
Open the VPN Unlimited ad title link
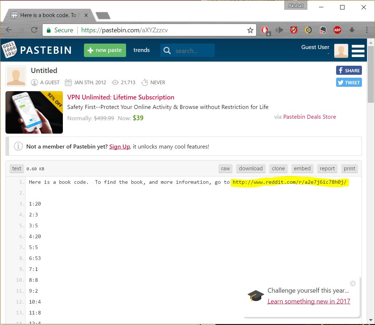(x=121, y=97)
